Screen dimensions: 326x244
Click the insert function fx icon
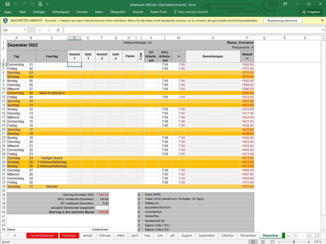[x=58, y=30]
